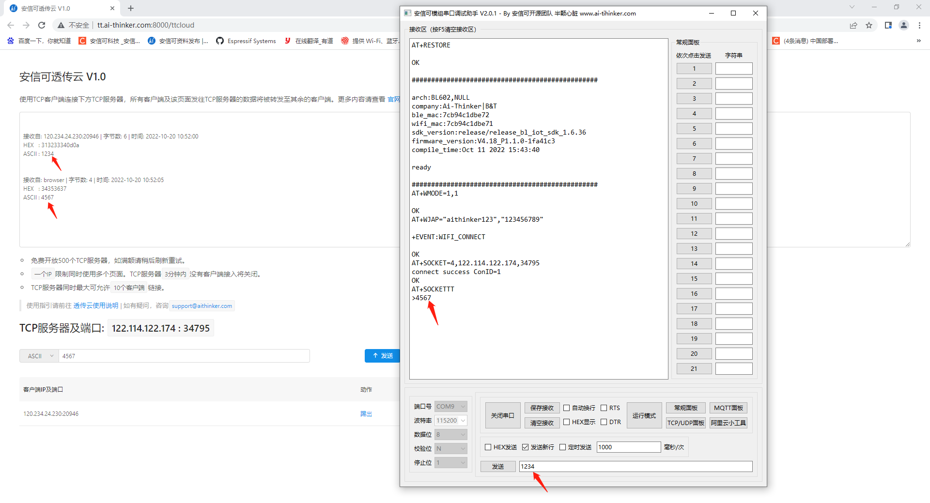
Task: Open 安信可资料发布 bookmark
Action: point(178,41)
